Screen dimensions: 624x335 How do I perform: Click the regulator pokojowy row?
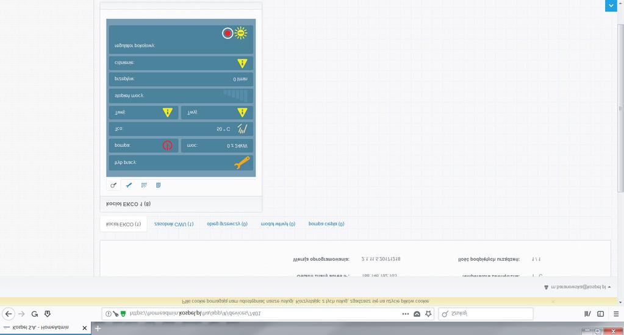point(181,40)
